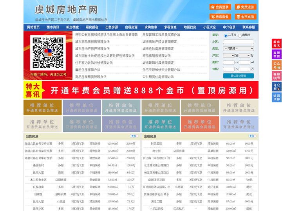Open the 虞城滨河花园 rental listing
Viewport: 282px width, 211px height.
[156, 180]
